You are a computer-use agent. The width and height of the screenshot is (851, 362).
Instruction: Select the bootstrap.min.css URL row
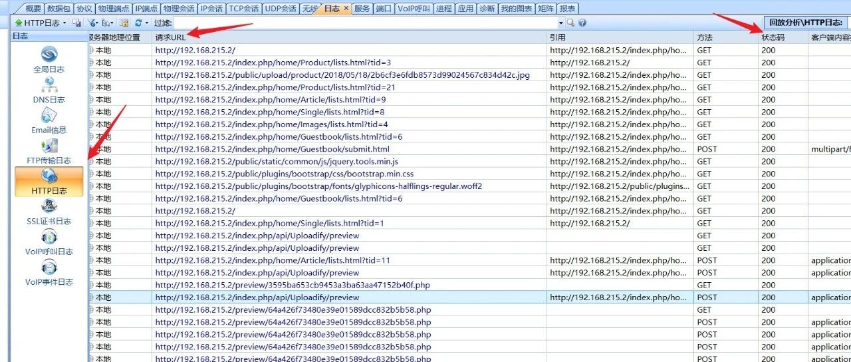(x=285, y=174)
